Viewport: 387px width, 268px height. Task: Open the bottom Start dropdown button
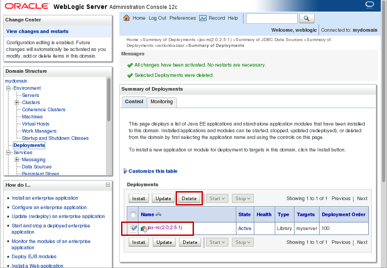tap(217, 243)
